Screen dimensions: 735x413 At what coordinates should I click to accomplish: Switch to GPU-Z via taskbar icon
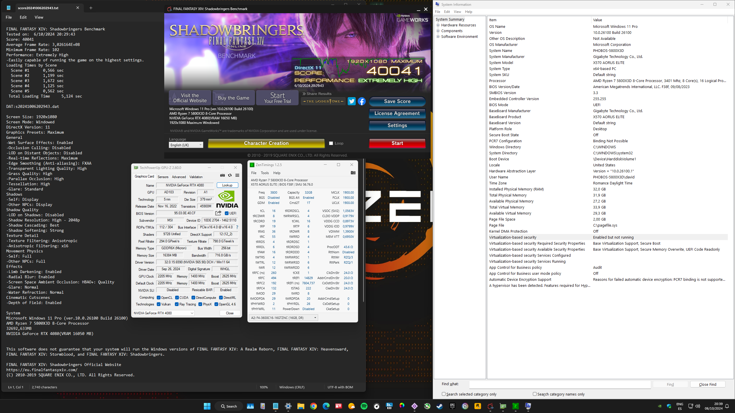(503, 406)
